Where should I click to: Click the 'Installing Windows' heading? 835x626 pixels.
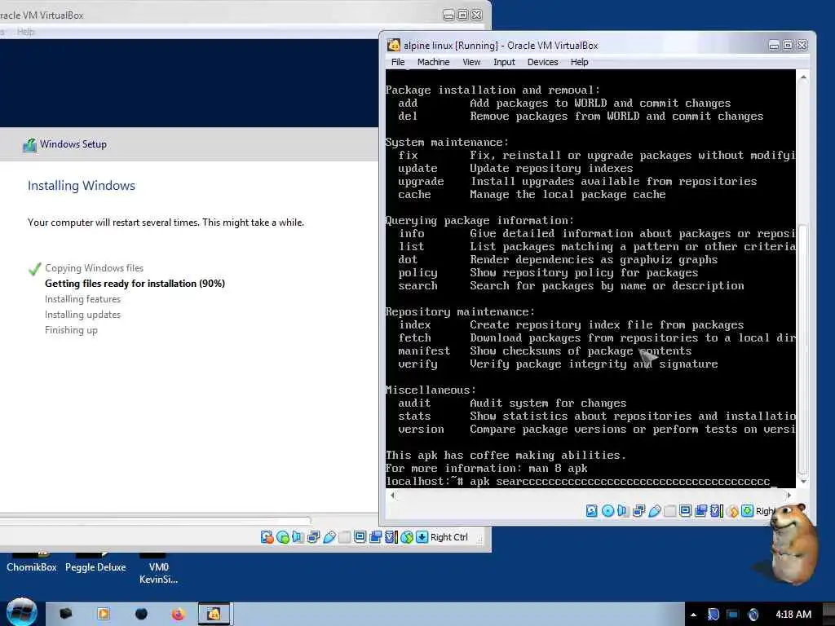(82, 186)
